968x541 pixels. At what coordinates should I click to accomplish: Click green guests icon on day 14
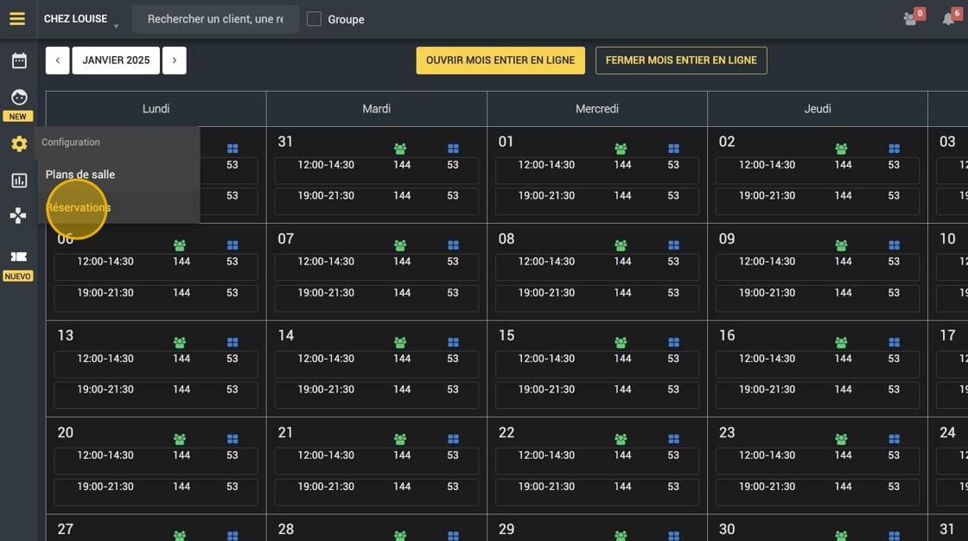[400, 343]
